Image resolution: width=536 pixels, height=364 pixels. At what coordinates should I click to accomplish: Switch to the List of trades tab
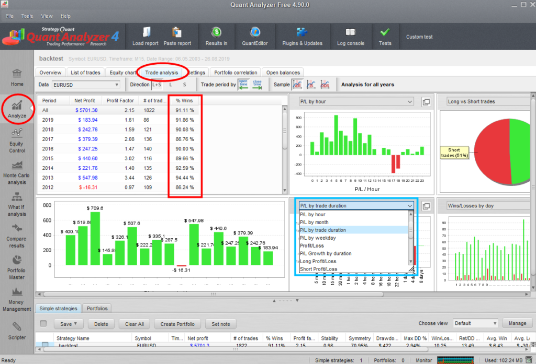click(85, 72)
